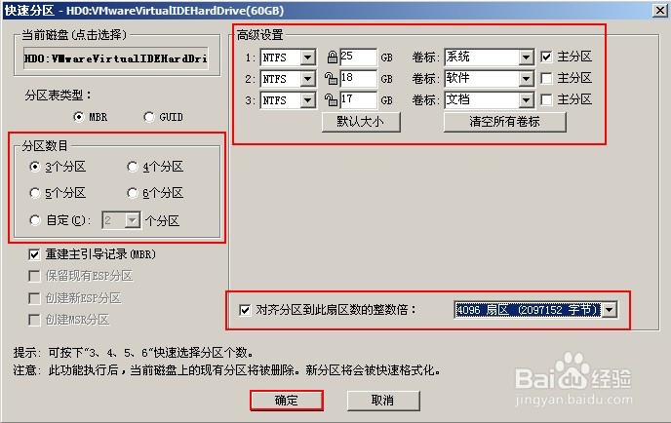This screenshot has height=423, width=671.
Task: Expand the 软件 volume label dropdown
Action: click(526, 78)
